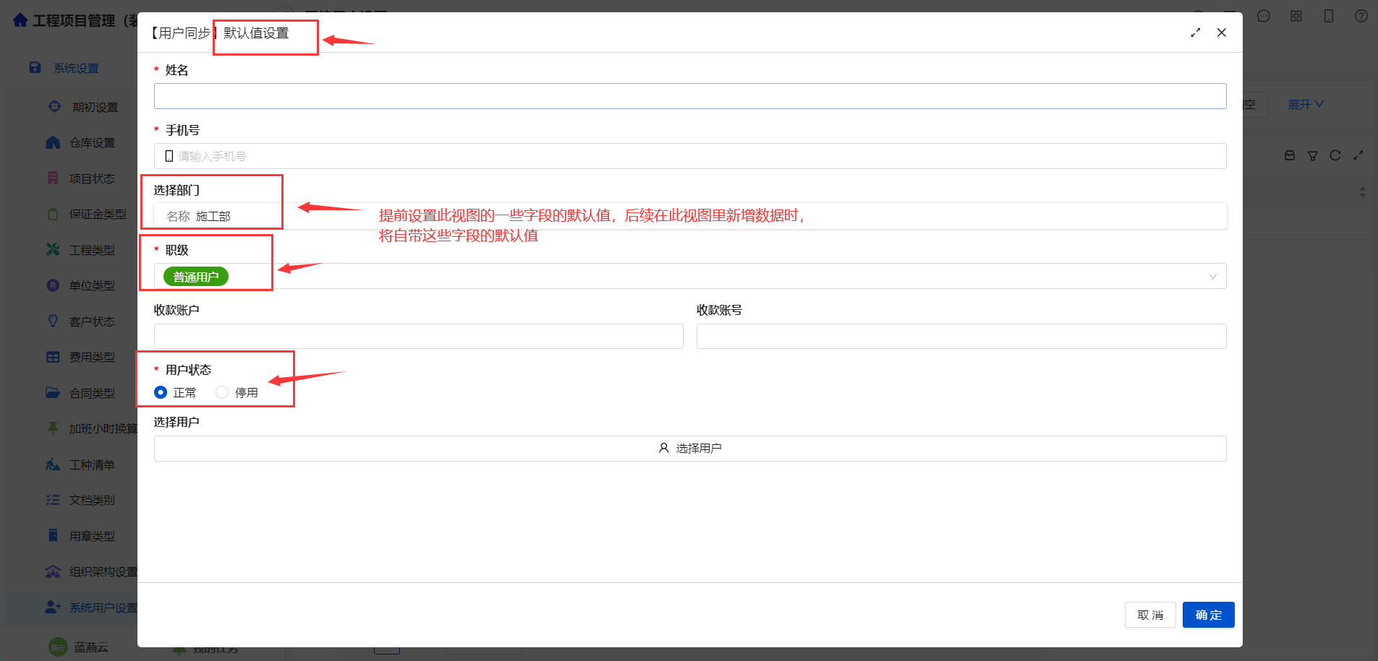Click the 蓝燕云 avatar icon

(58, 647)
